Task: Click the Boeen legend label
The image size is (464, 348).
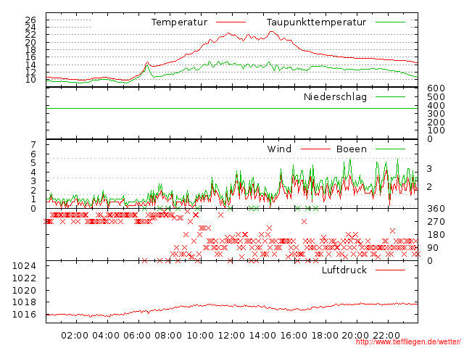Action: point(351,149)
